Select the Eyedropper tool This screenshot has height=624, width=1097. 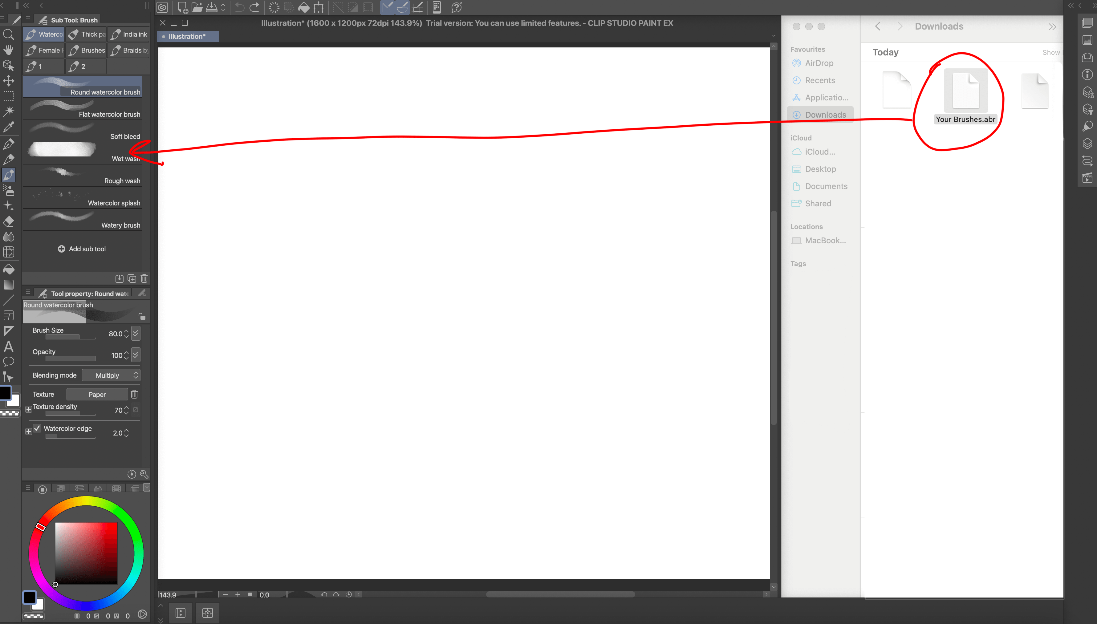click(9, 127)
